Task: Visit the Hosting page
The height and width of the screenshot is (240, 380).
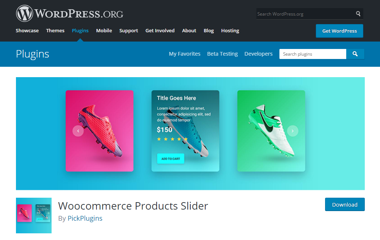Action: [x=230, y=31]
